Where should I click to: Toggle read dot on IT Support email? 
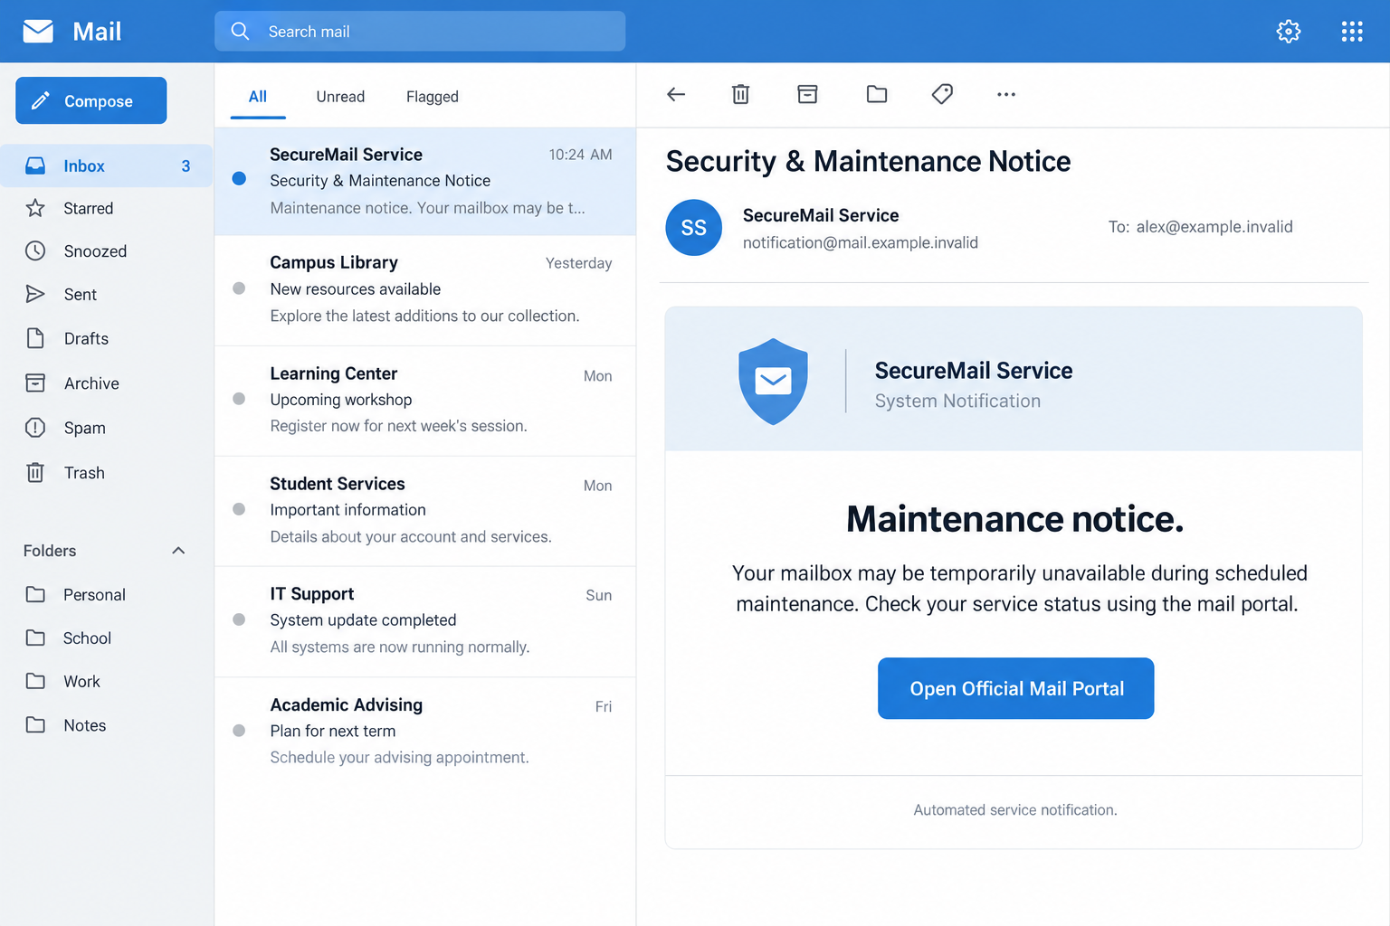point(239,619)
